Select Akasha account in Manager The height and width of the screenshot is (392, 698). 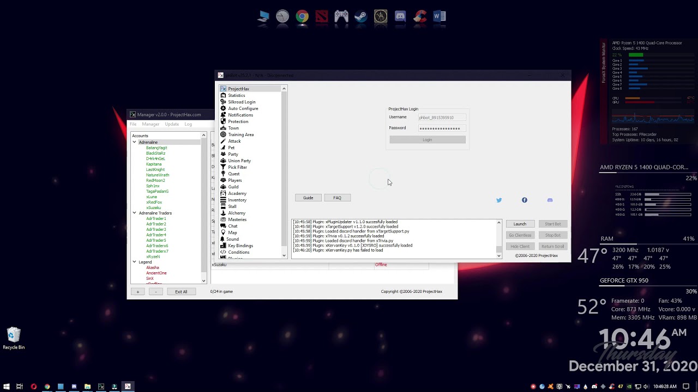pos(153,267)
